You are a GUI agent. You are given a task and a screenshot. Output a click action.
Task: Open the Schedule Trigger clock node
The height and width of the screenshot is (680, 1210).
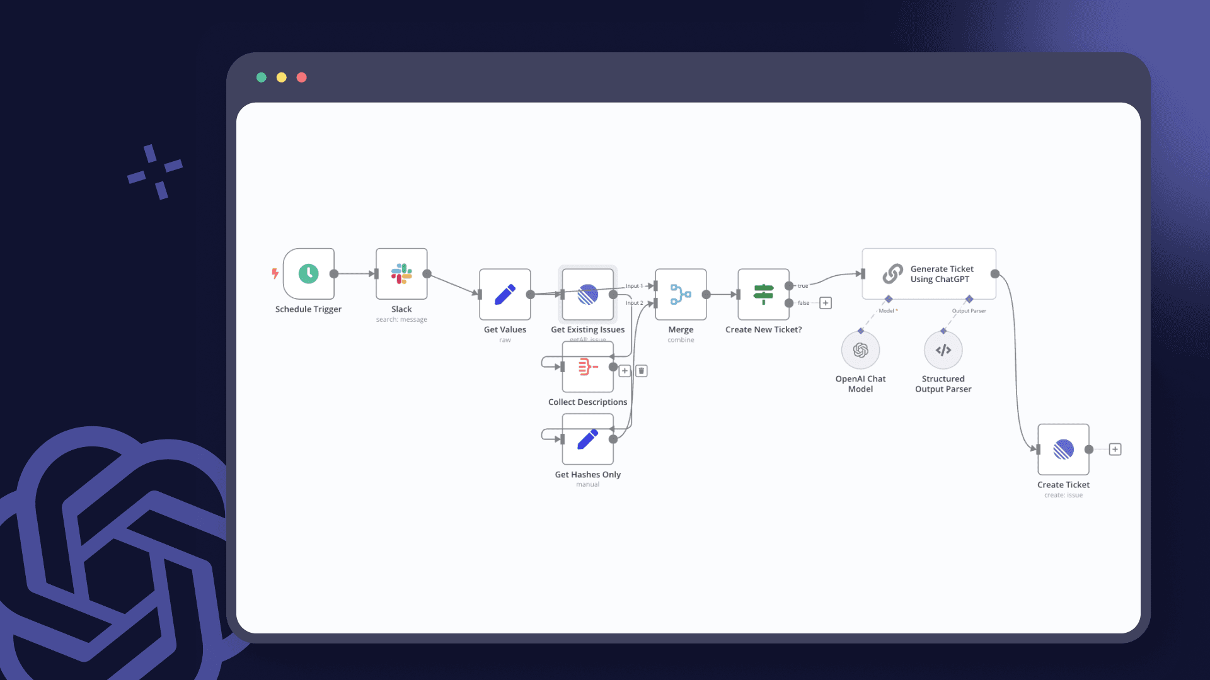pyautogui.click(x=308, y=274)
